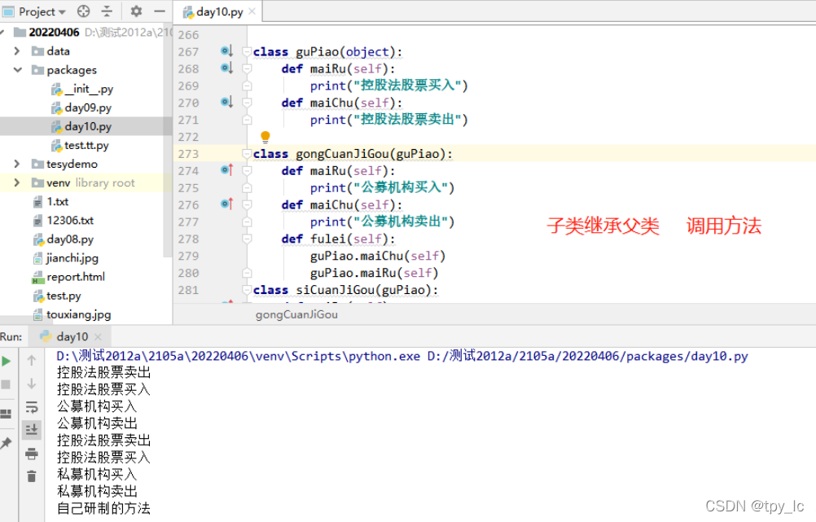Click the restore layout icon in Run panel
This screenshot has height=522, width=816.
pyautogui.click(x=7, y=415)
